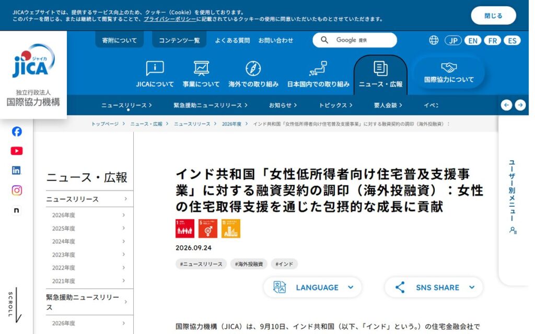Screen dimensions: 535x334
Task: Click #ニュースリリース tag
Action: click(x=201, y=264)
